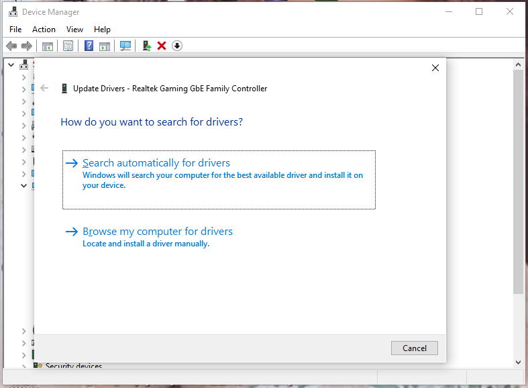The height and width of the screenshot is (388, 528).
Task: Click Update device driver toolbar icon
Action: 146,46
